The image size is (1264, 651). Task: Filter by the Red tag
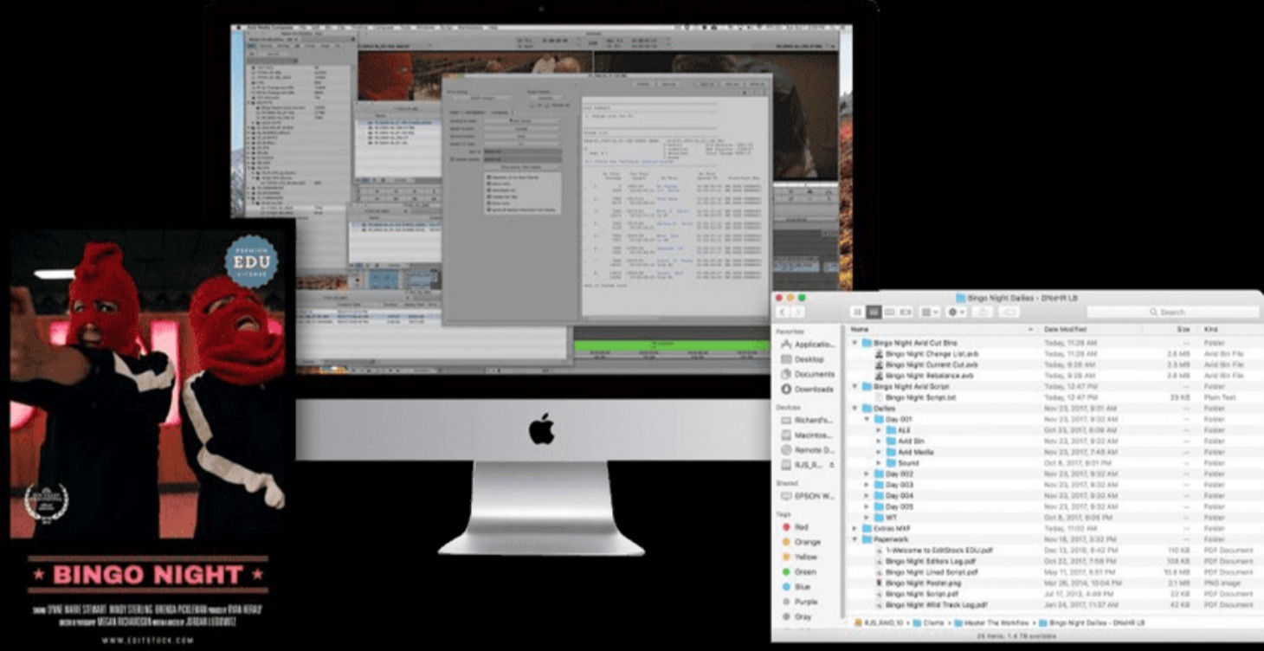(x=795, y=526)
